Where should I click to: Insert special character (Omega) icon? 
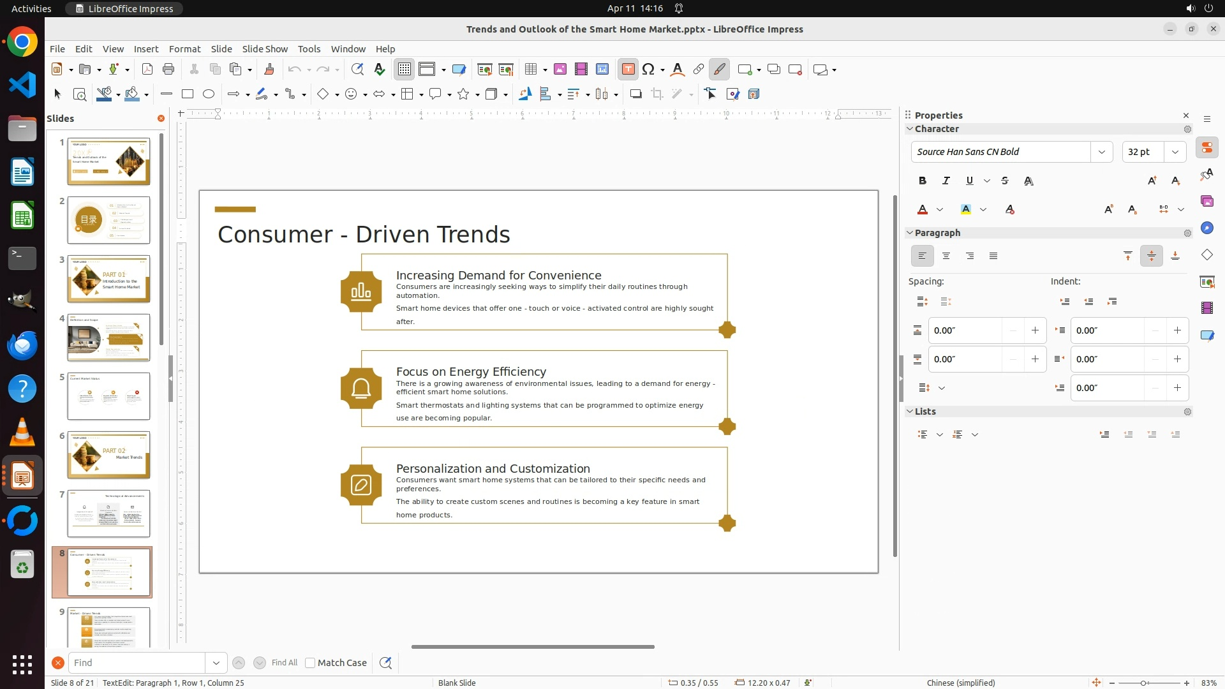pos(648,70)
